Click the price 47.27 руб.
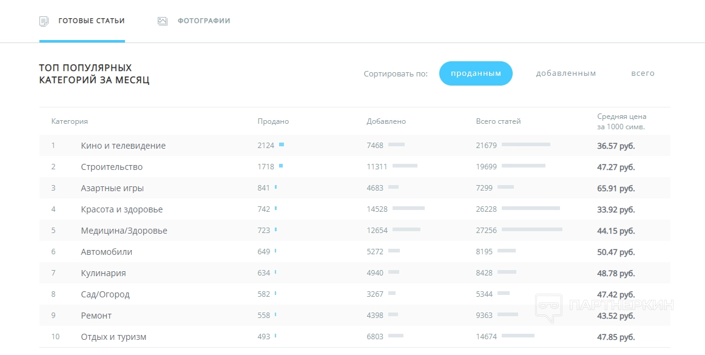 click(x=616, y=167)
